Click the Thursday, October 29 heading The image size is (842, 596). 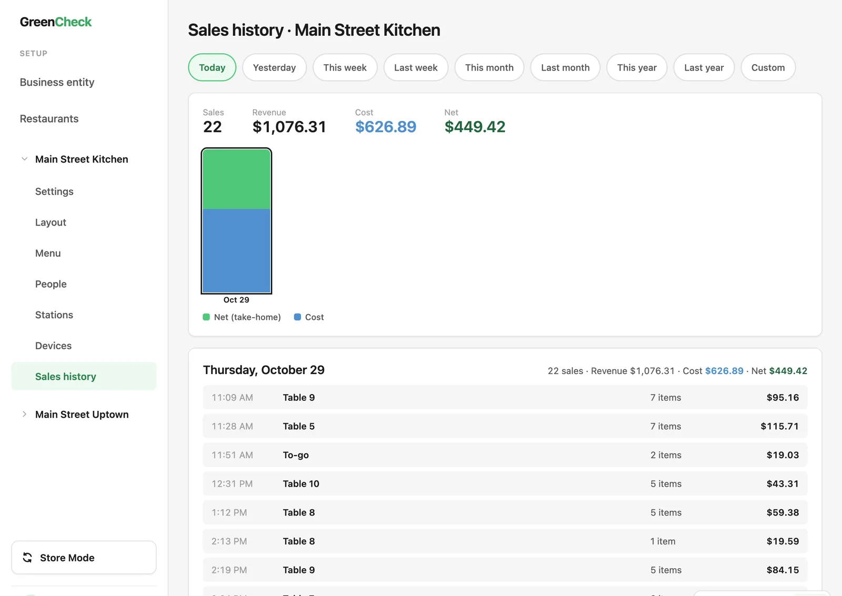(x=264, y=370)
